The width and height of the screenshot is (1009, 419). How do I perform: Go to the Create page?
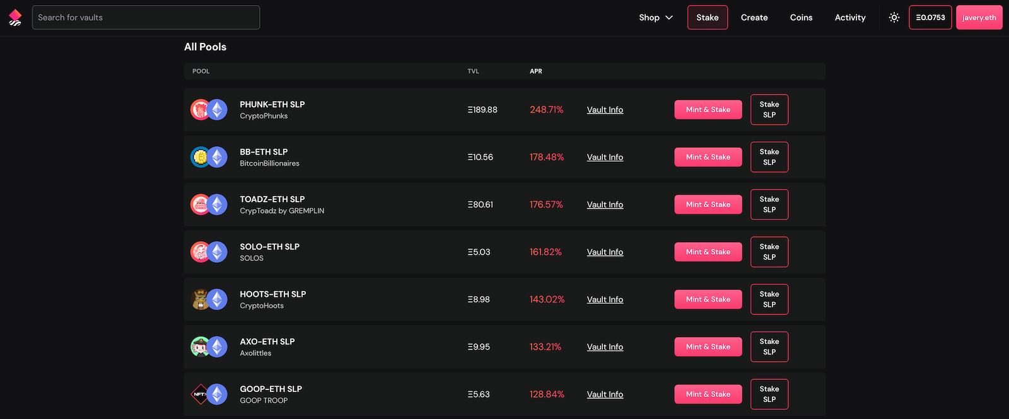pos(754,18)
